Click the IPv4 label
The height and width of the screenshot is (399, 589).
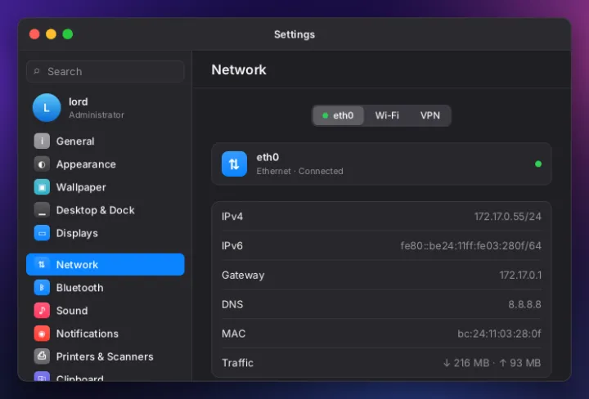232,217
